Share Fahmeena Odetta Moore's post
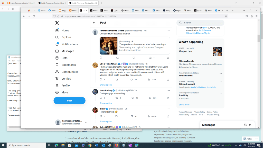 click(x=168, y=58)
